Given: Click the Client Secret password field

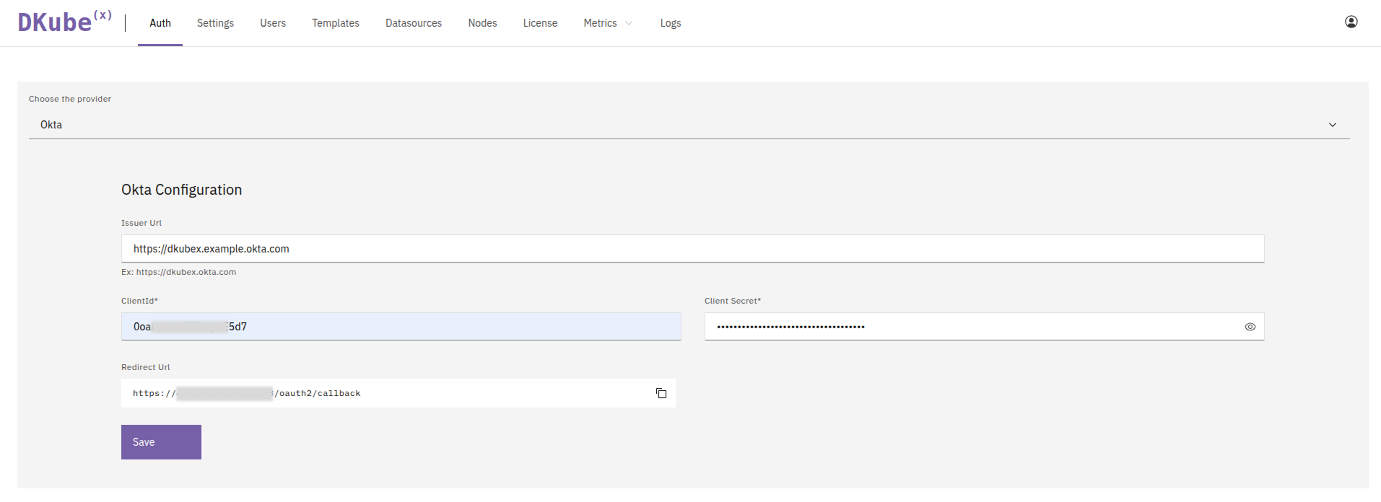Looking at the screenshot, I should click(x=971, y=327).
